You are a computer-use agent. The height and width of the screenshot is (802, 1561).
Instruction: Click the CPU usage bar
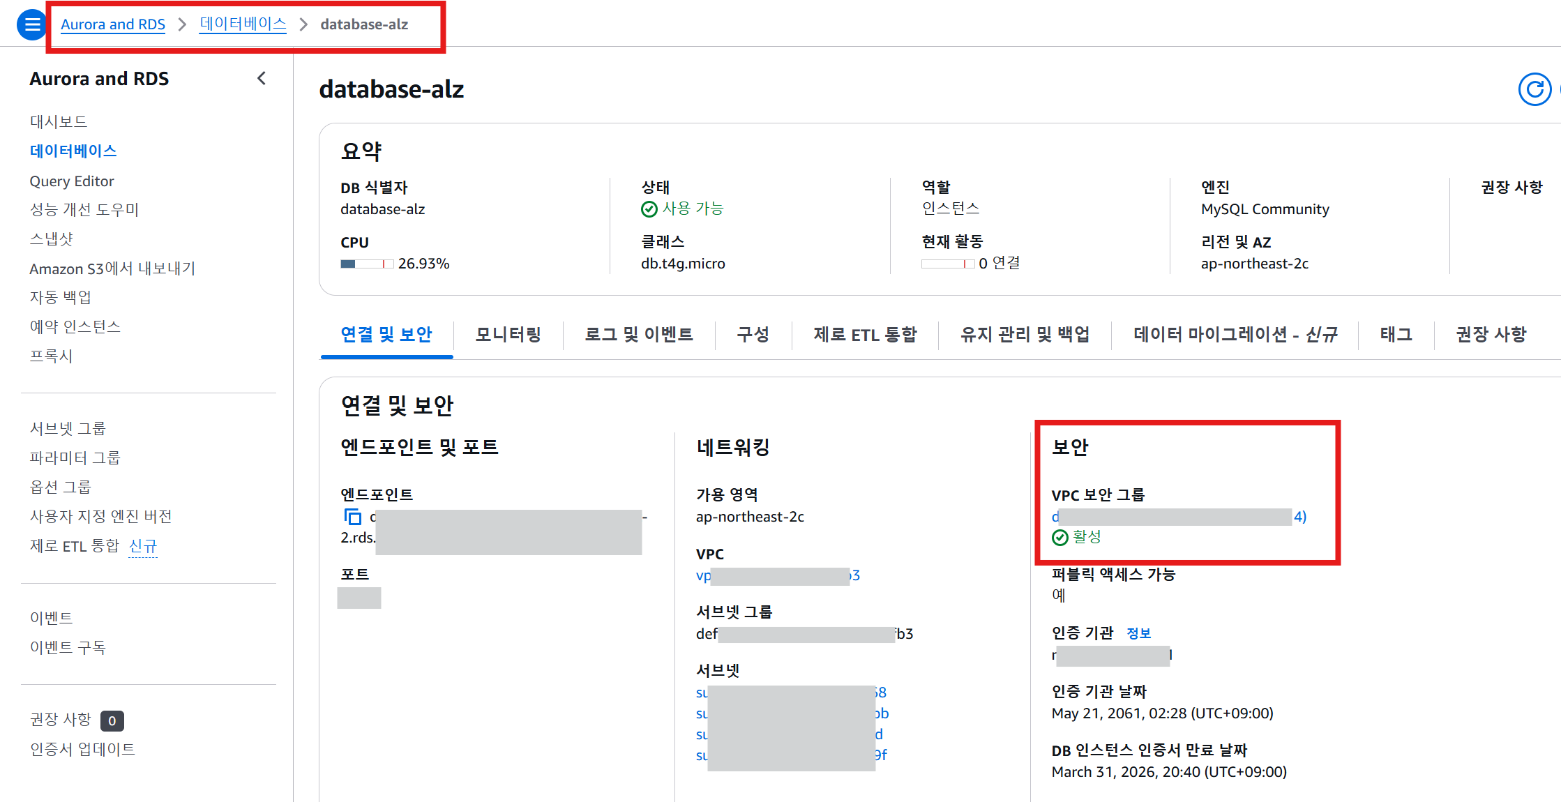click(x=367, y=264)
